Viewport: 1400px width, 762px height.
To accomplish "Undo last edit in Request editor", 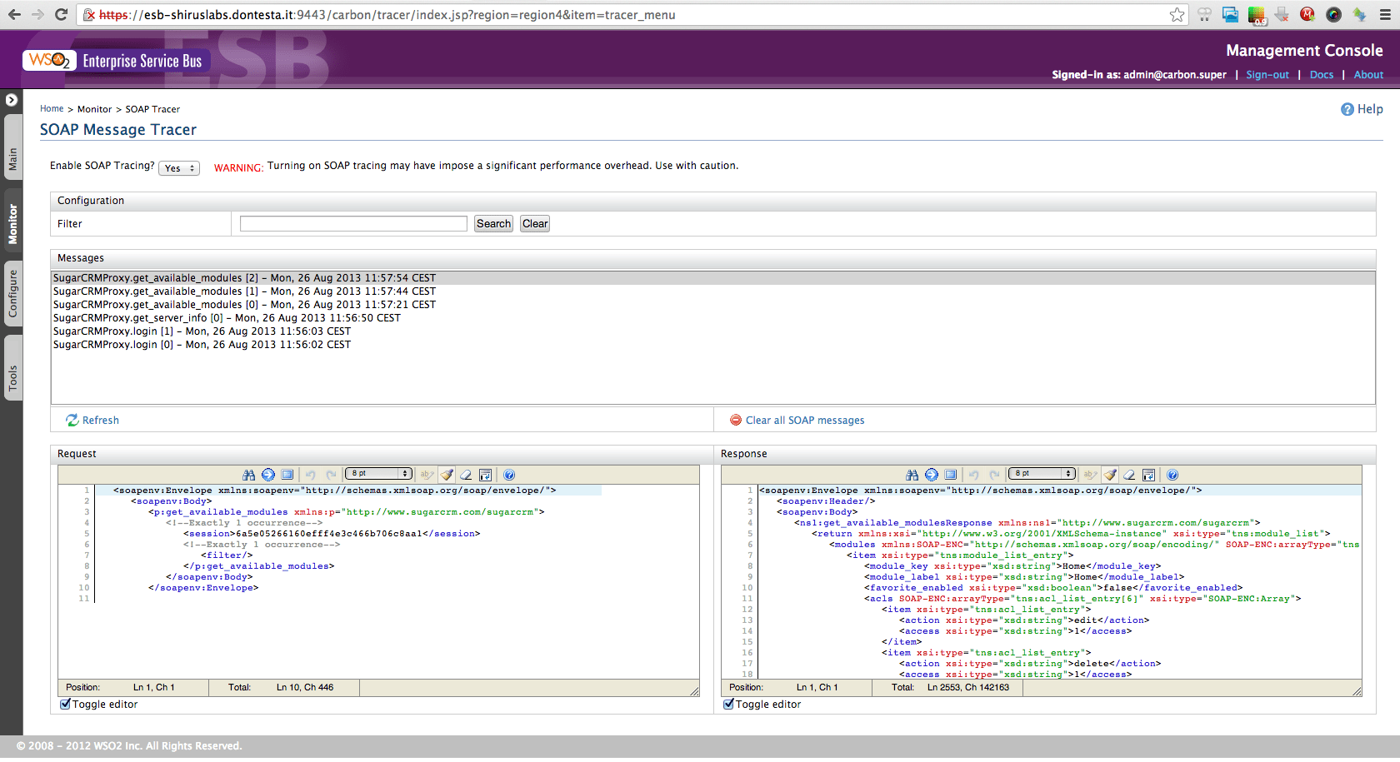I will 311,475.
